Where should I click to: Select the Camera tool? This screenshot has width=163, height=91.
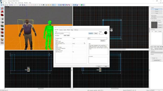click(2, 15)
